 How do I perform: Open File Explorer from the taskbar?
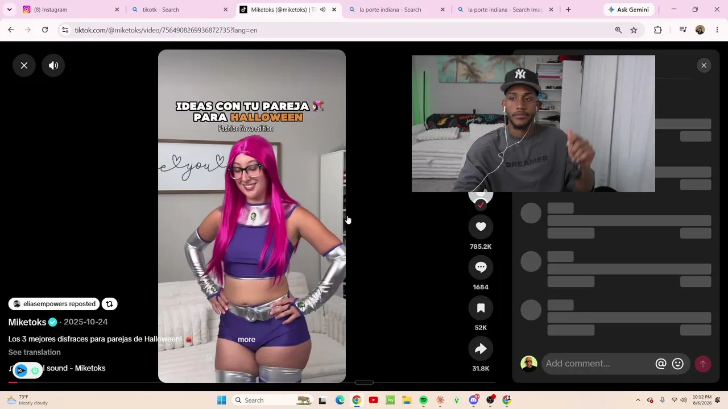(x=407, y=400)
